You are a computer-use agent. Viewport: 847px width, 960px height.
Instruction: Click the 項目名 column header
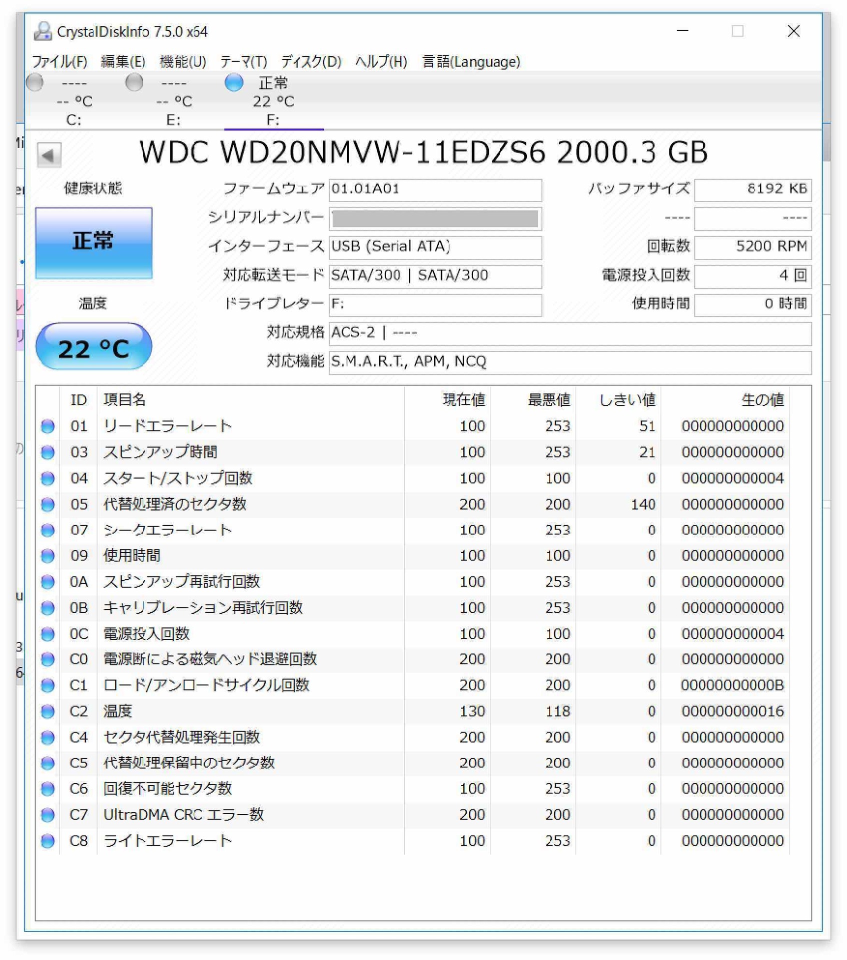(250, 400)
